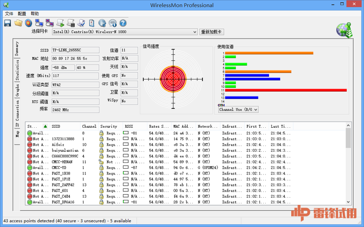
Task: Click the speech bubble info toolbar icon
Action: 113,23
